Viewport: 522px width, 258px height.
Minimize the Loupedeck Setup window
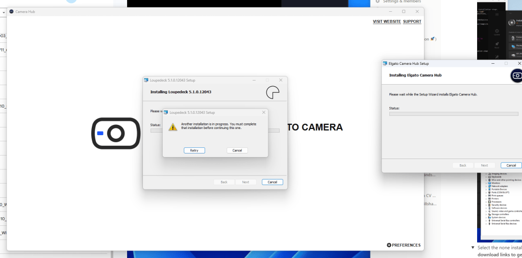[254, 80]
